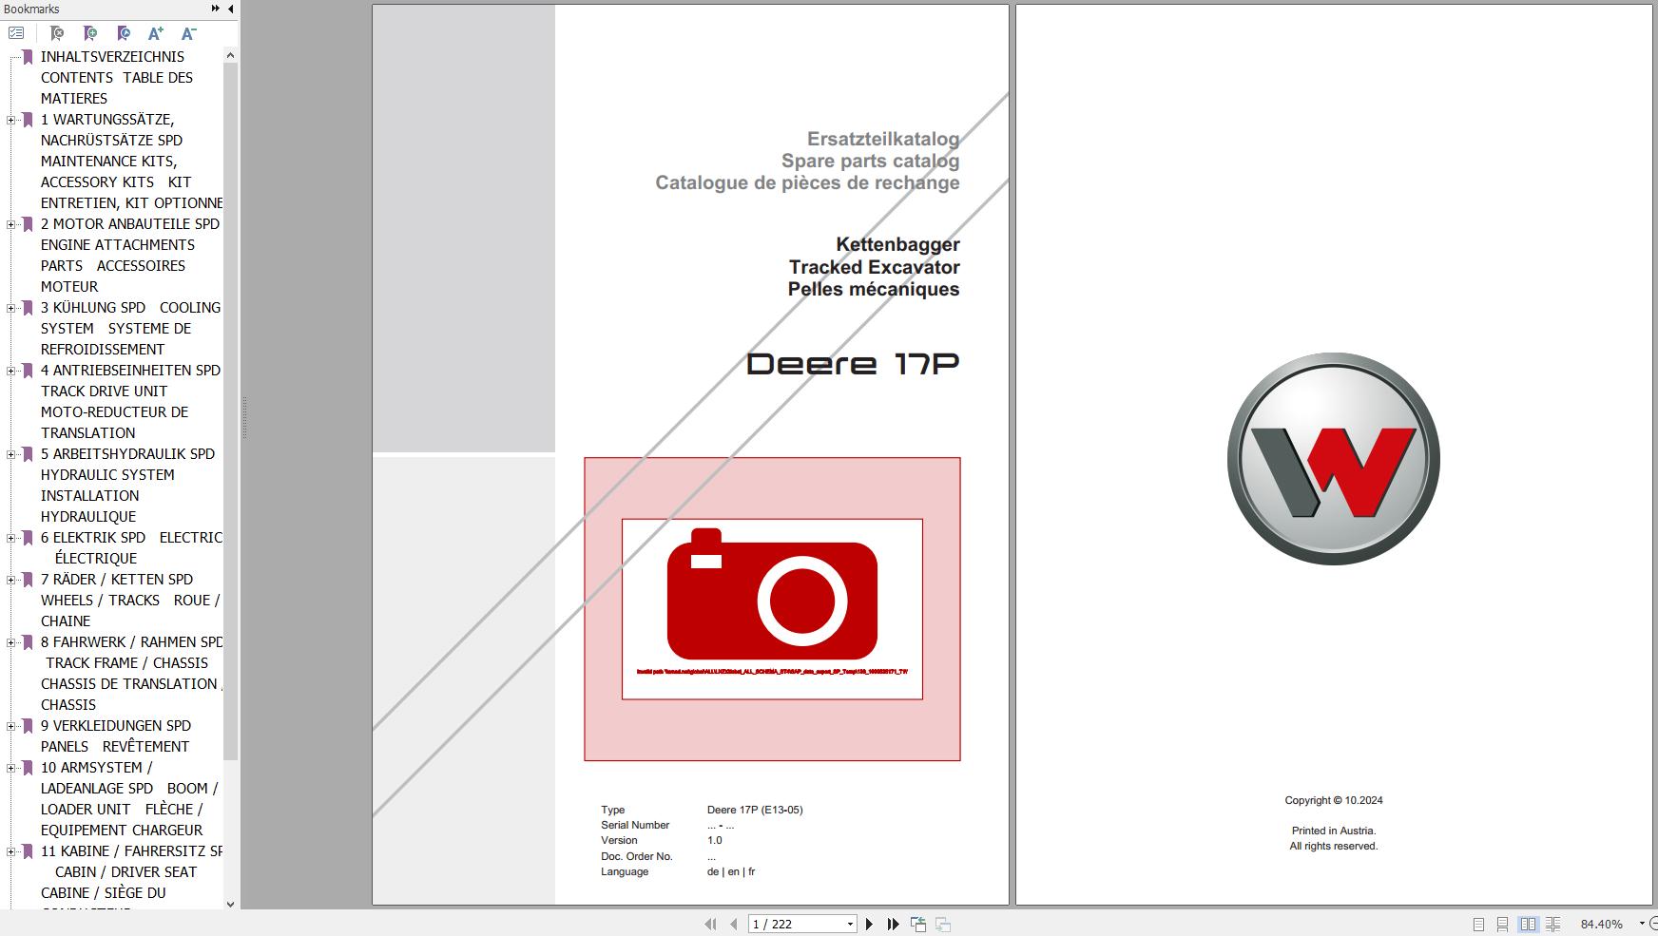Click the go to next view icon
The image size is (1658, 936).
tap(943, 924)
